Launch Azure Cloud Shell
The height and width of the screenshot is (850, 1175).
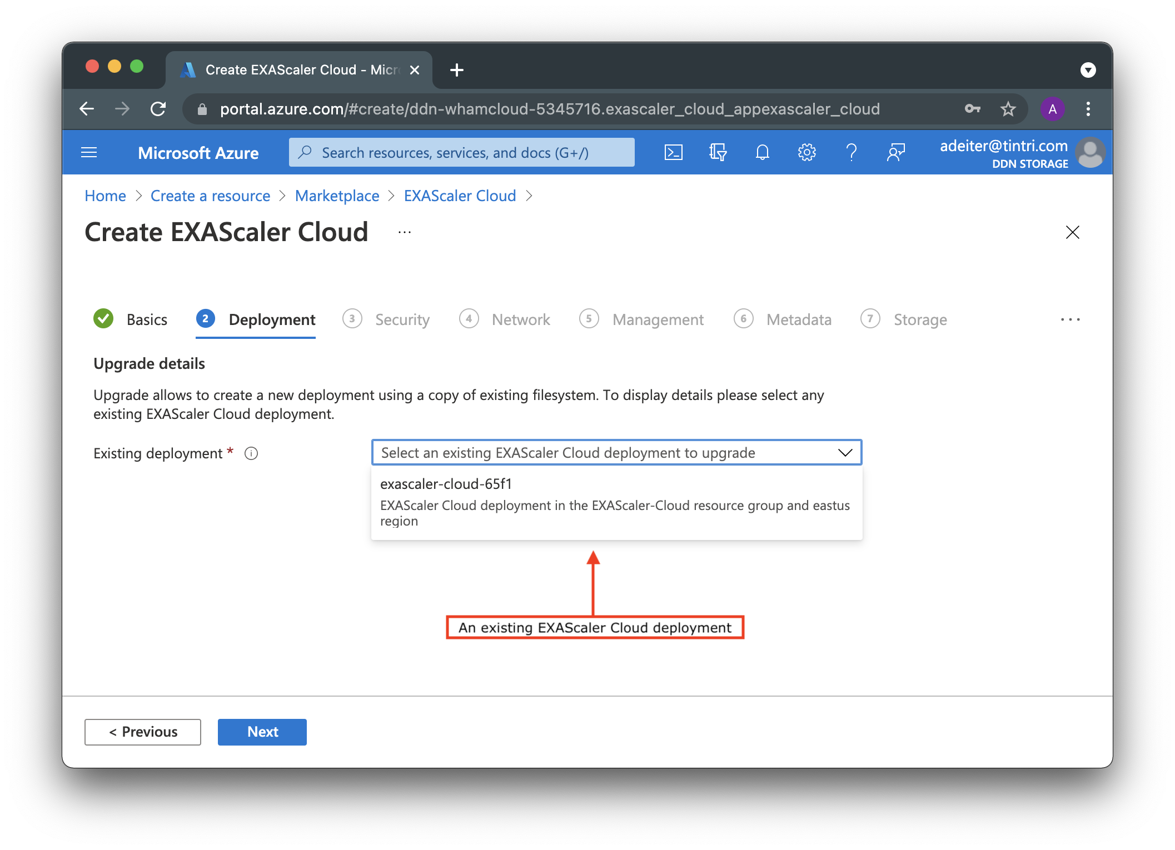point(674,152)
